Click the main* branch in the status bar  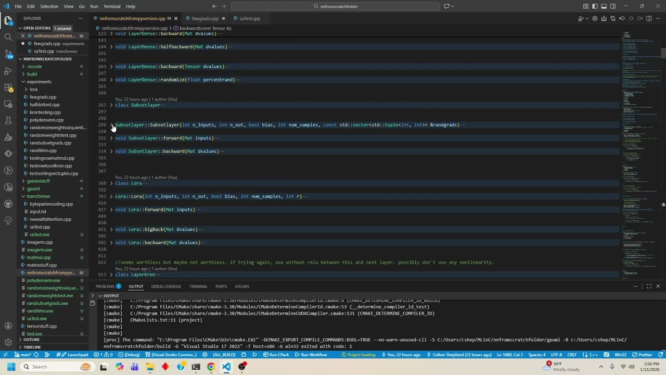23,355
